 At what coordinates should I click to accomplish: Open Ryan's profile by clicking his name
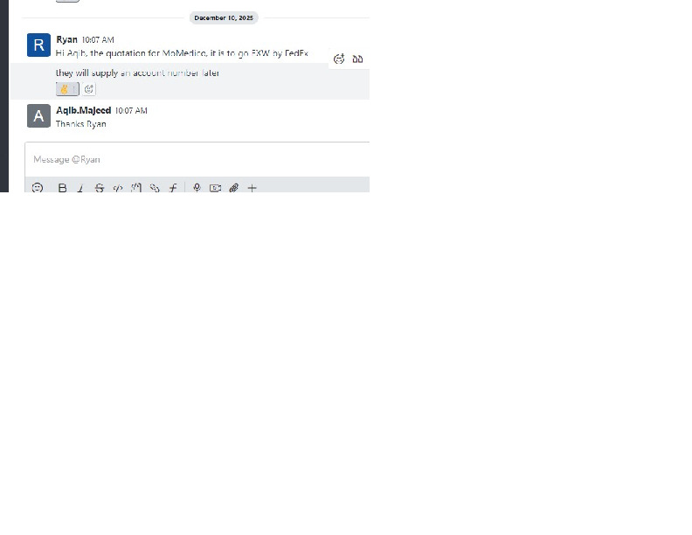[x=66, y=39]
